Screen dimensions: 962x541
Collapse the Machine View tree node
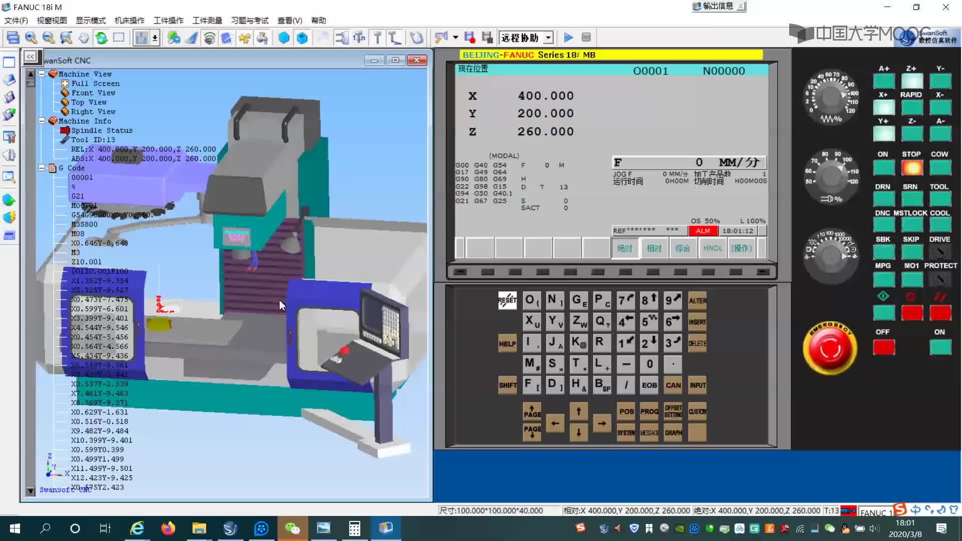pyautogui.click(x=42, y=74)
